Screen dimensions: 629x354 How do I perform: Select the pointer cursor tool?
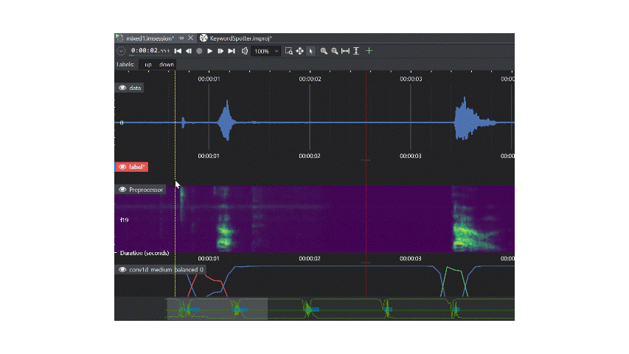[x=310, y=51]
